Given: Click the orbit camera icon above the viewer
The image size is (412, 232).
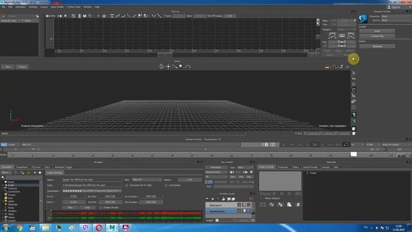Looking at the screenshot, I should click(162, 66).
